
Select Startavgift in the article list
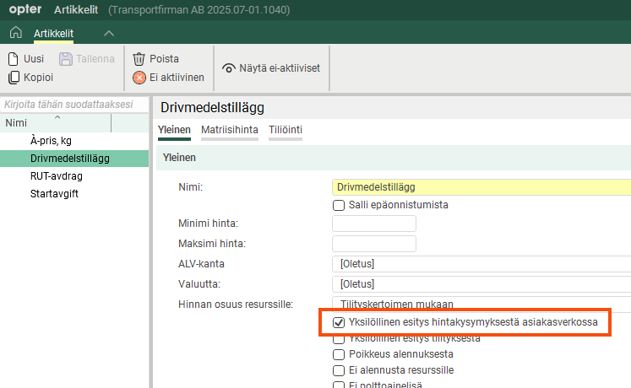(x=56, y=193)
